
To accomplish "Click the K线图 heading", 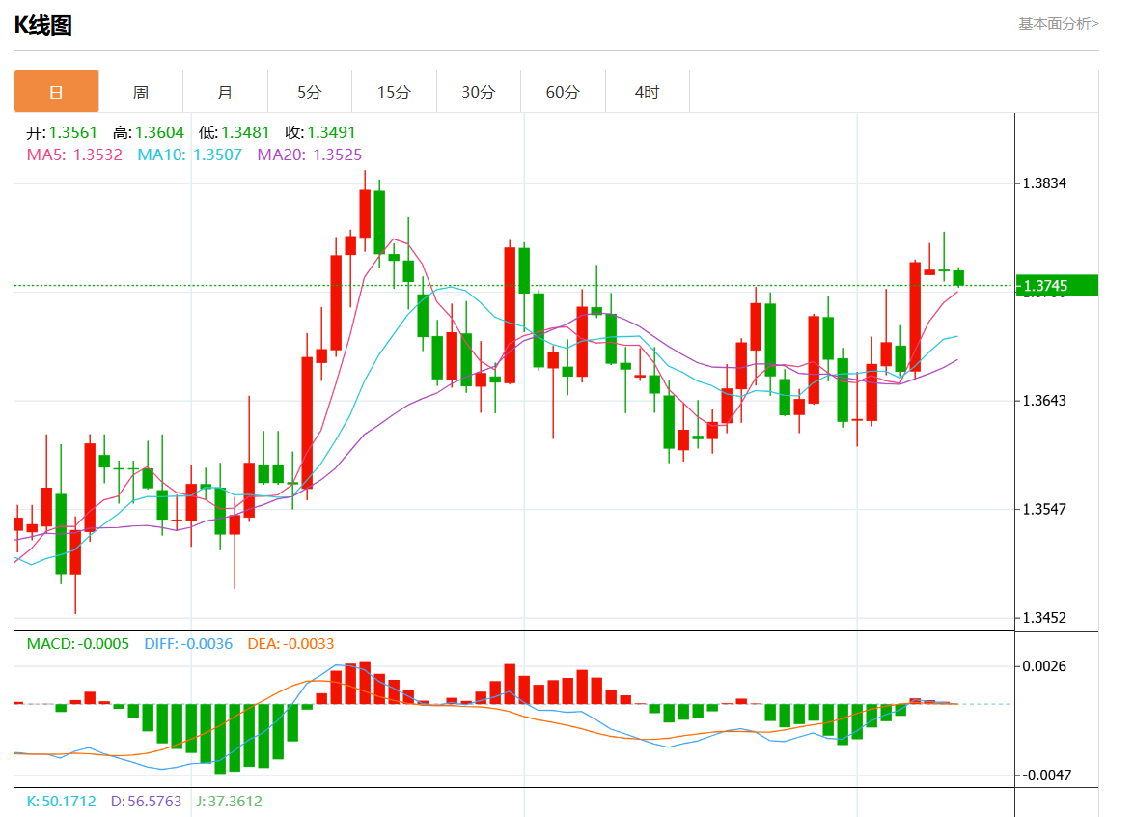I will click(42, 25).
